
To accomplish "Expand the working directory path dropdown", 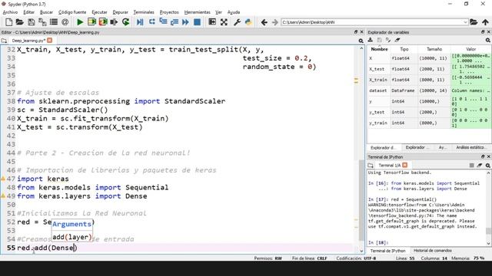I will (x=465, y=22).
